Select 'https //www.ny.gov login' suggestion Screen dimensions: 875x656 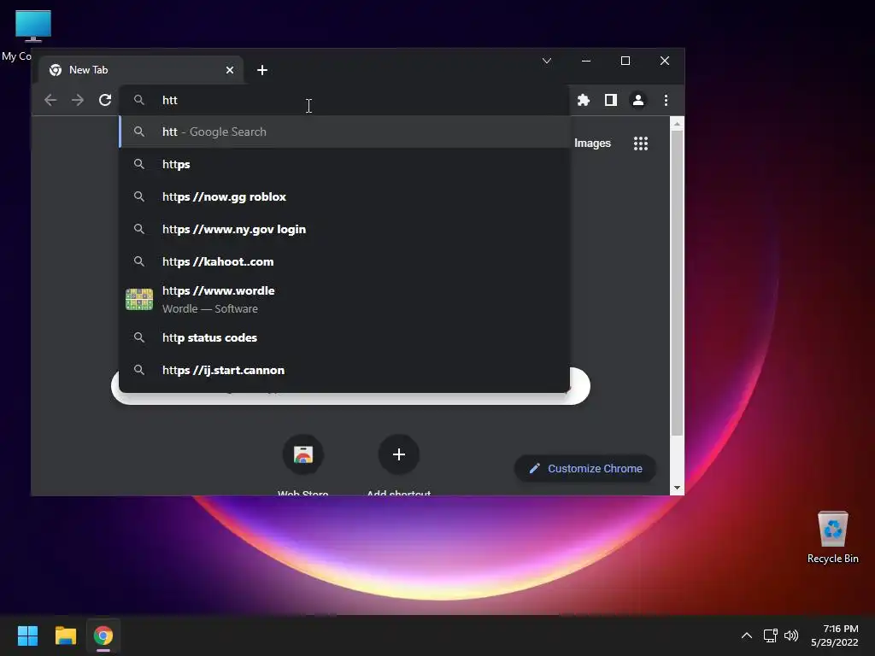[x=344, y=229]
